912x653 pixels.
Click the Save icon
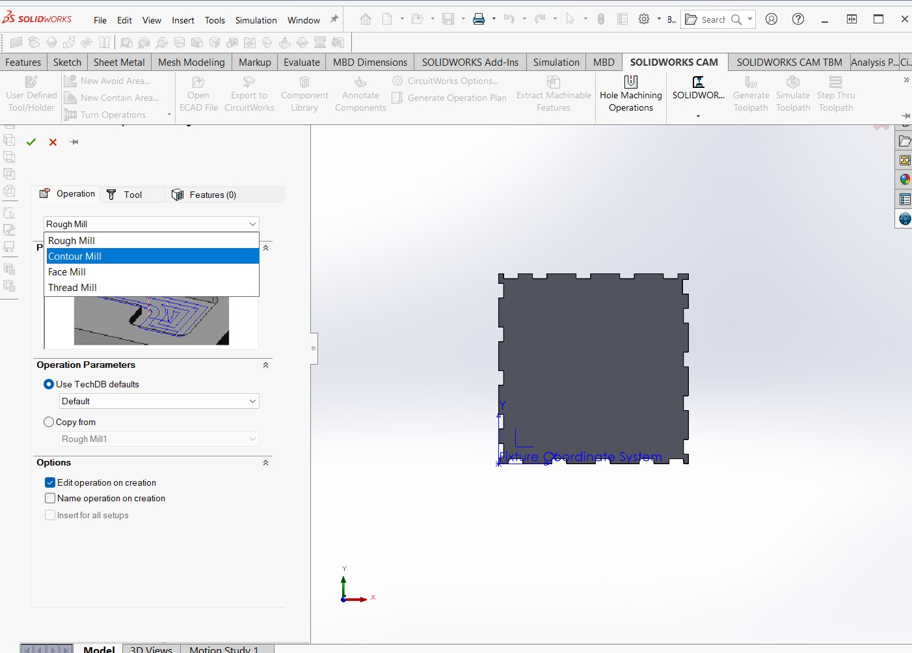tap(448, 20)
